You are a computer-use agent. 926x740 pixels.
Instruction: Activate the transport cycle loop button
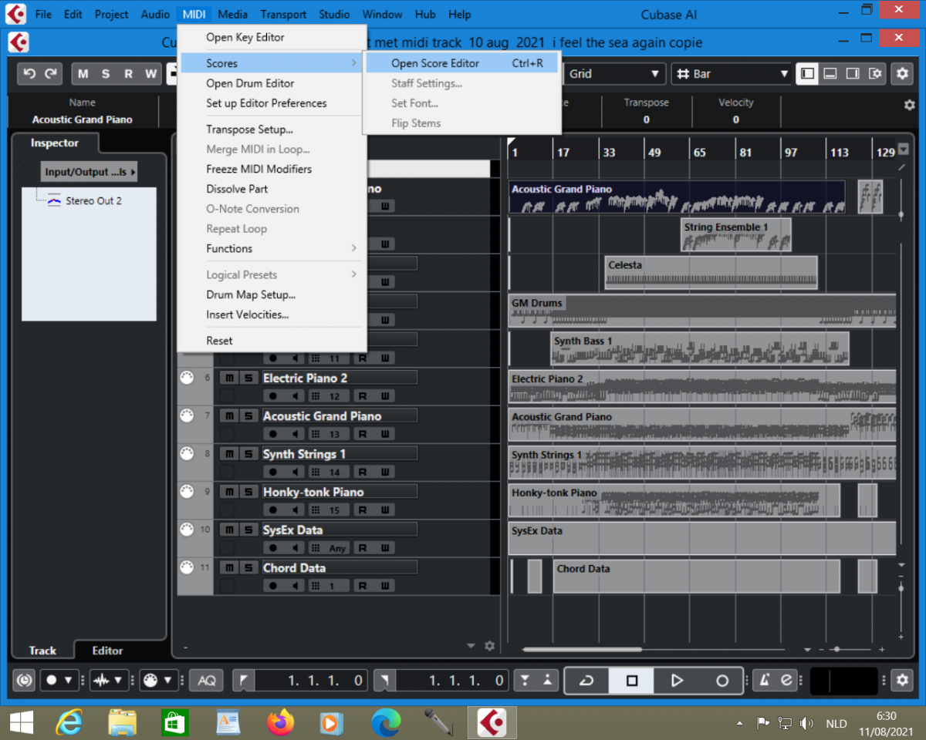[586, 681]
